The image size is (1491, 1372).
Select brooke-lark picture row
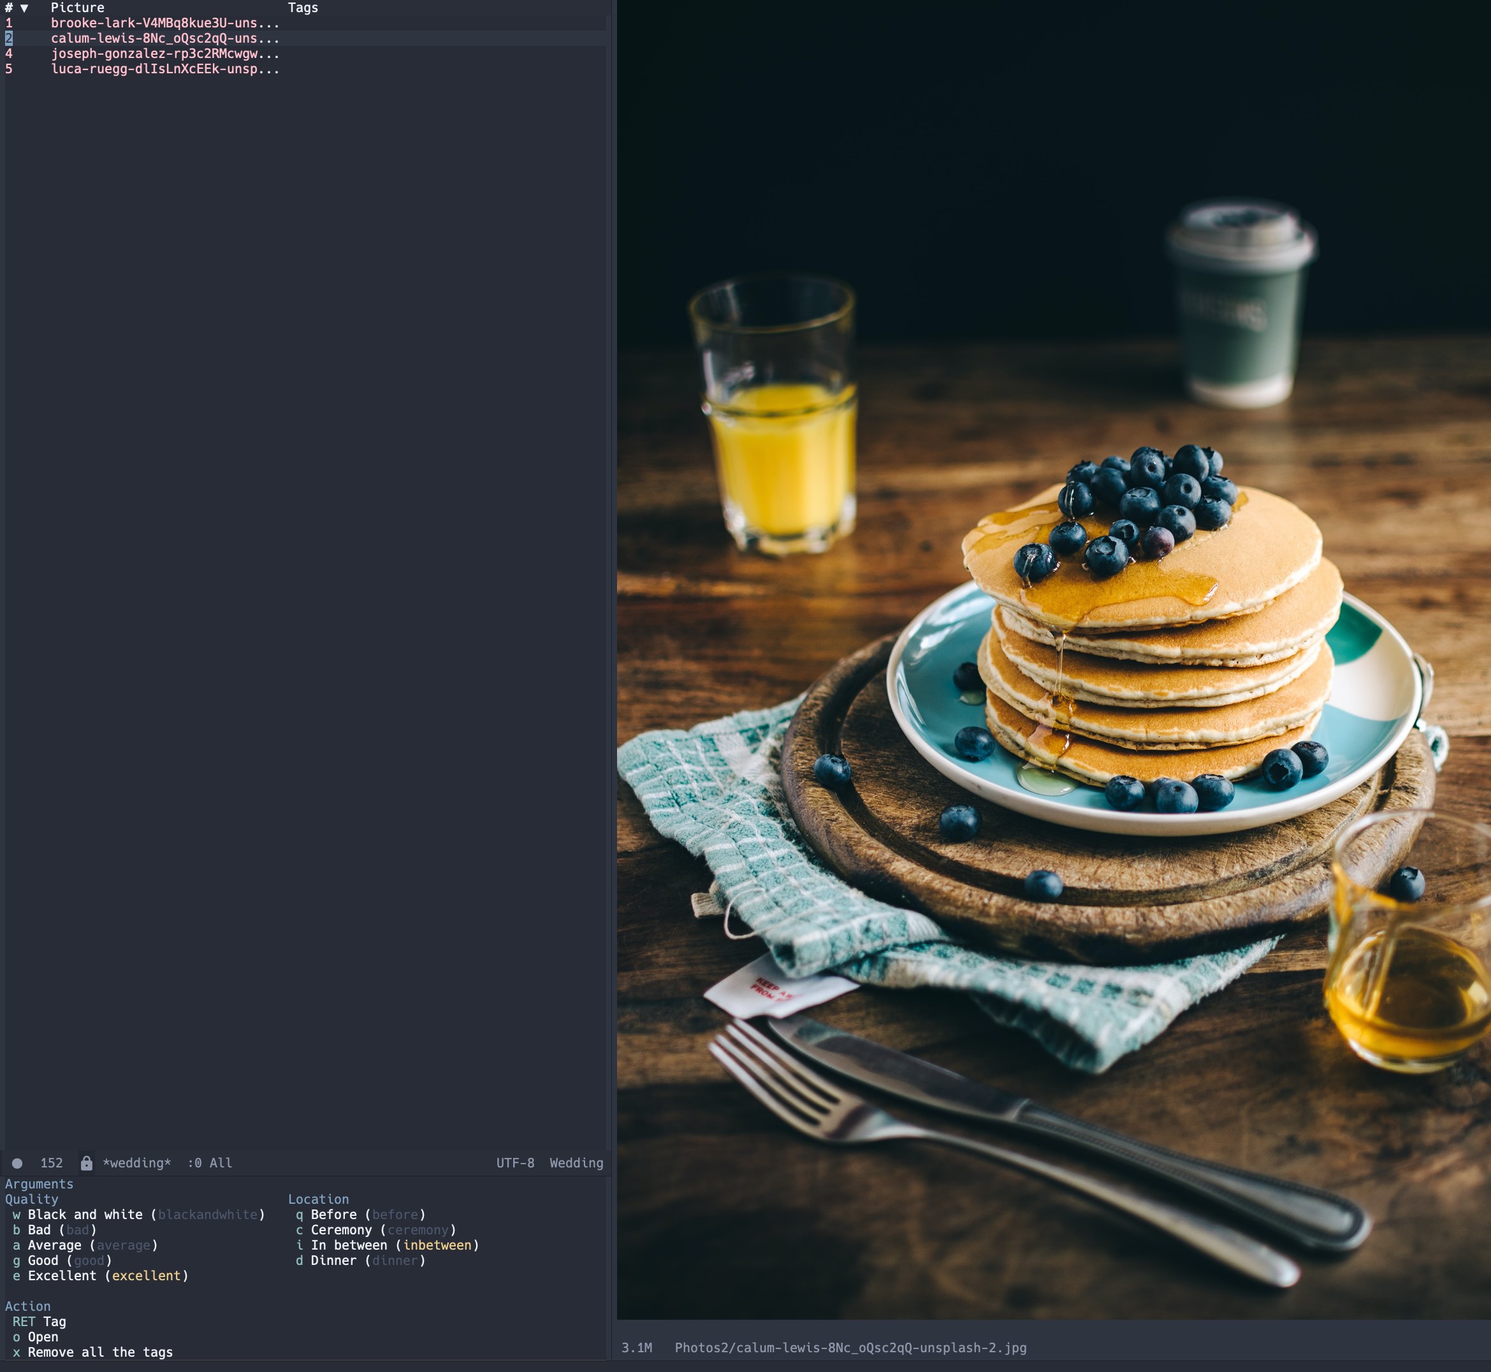(164, 23)
